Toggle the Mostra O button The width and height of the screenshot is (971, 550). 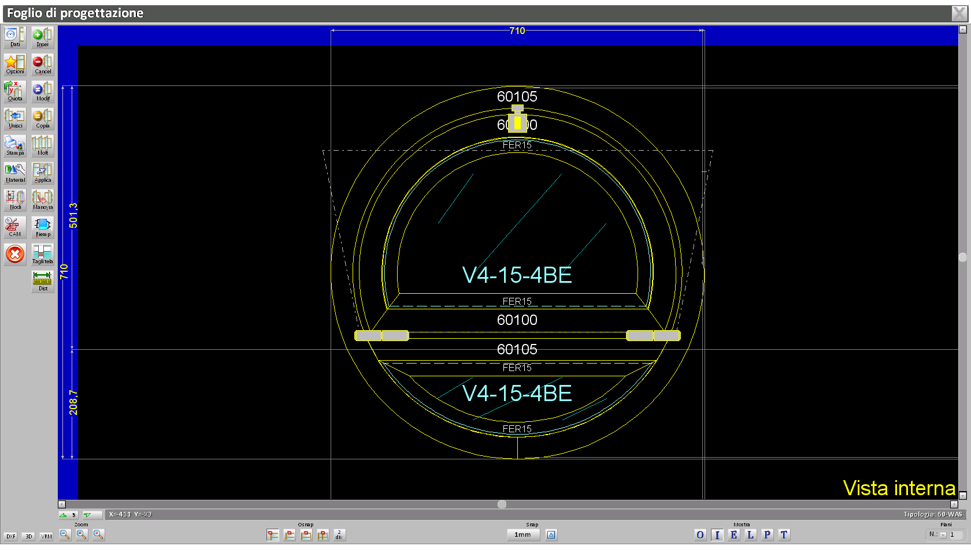point(701,535)
